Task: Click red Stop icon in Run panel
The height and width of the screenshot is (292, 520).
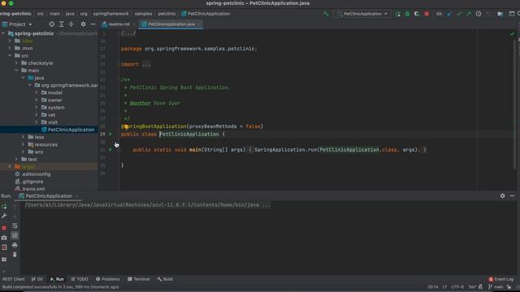Action: [x=4, y=228]
